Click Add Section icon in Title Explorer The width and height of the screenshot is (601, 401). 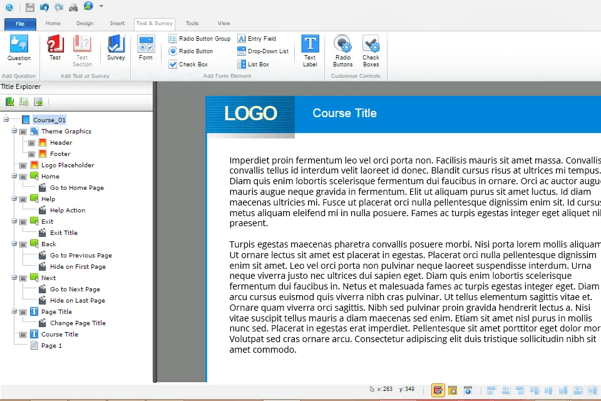[x=24, y=102]
